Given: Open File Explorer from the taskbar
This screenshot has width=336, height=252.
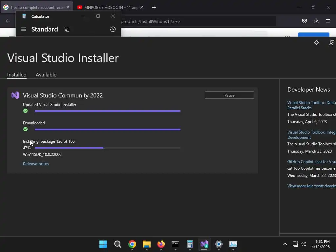Looking at the screenshot, I should pyautogui.click(x=147, y=244).
